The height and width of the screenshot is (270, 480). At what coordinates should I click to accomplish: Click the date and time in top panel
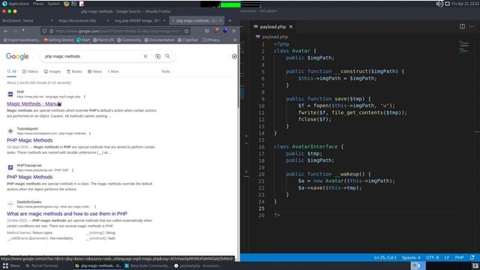(465, 4)
